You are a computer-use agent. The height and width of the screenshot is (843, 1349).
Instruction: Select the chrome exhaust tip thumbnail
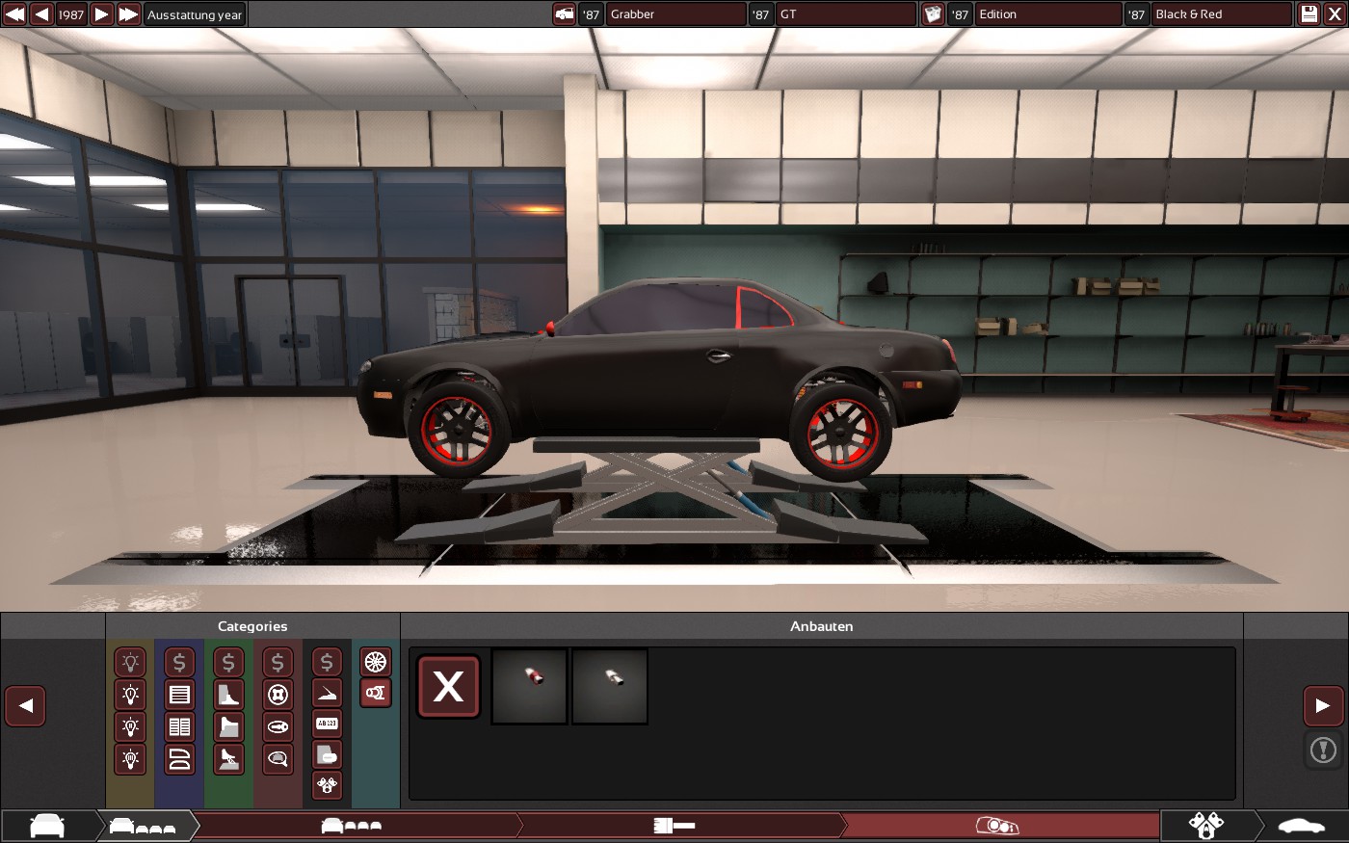pos(610,686)
